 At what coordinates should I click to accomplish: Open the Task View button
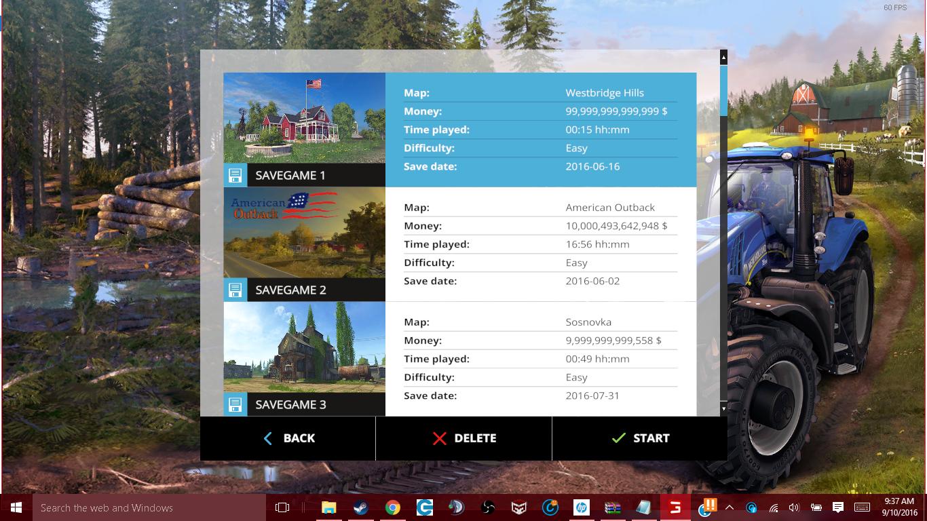tap(282, 507)
